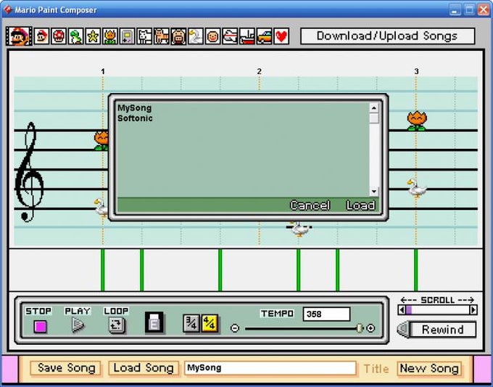Click the tempo value field showing 358
Viewport: 493px width, 387px height.
[326, 314]
